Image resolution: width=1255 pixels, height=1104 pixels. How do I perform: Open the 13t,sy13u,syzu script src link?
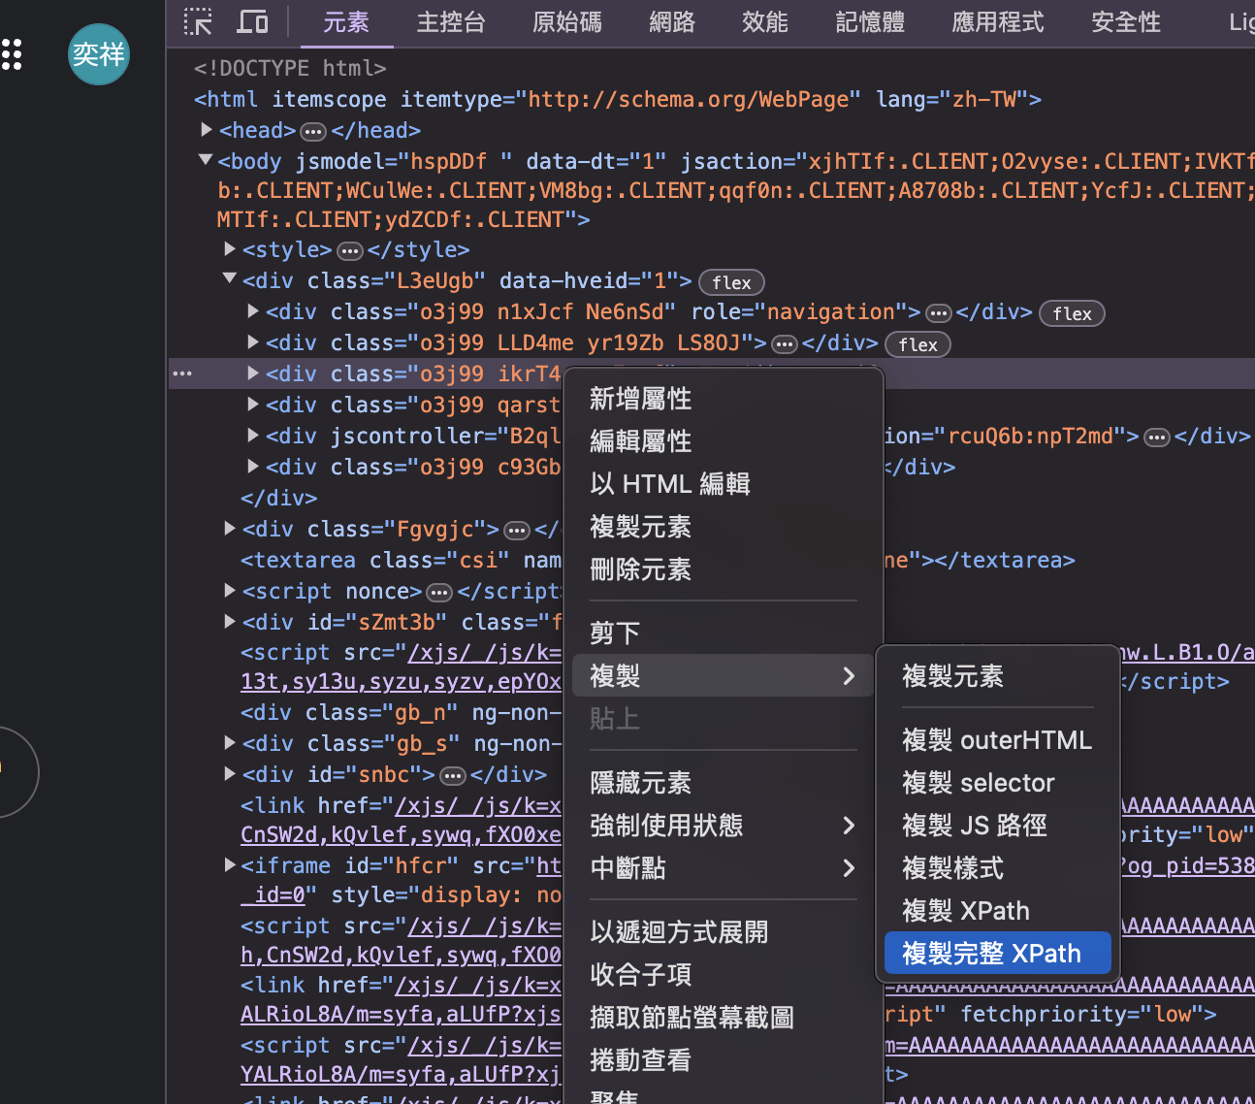coord(401,682)
